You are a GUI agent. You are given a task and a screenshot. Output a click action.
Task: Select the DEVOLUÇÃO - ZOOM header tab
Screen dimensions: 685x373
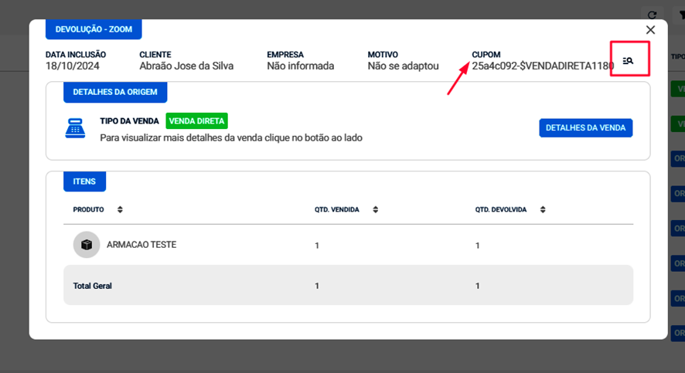pos(94,29)
